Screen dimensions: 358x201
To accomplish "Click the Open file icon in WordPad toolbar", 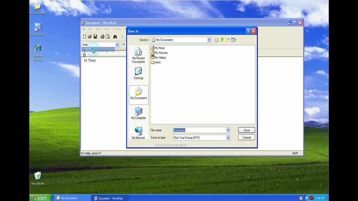I will pyautogui.click(x=90, y=37).
